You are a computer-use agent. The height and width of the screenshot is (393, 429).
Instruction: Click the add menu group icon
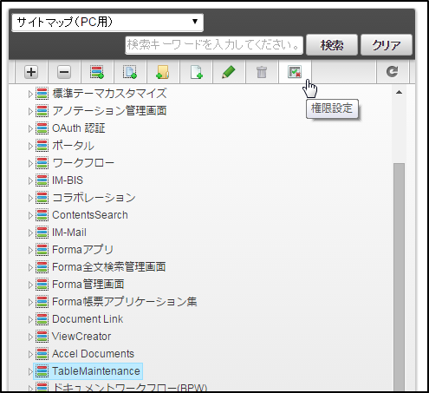[x=97, y=72]
